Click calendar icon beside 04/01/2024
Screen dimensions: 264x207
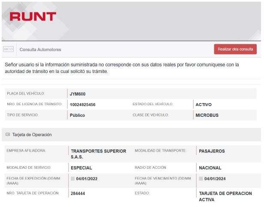click(x=201, y=179)
